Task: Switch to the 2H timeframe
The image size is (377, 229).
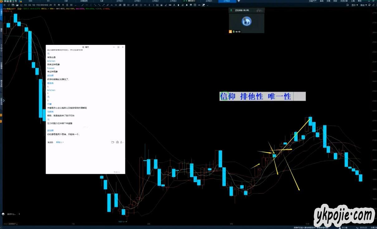Action: point(50,5)
